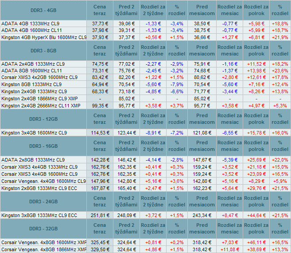Click Pred mesiacom header in DDR3 - 8GB section
Viewport: 291px width, 253px height.
[x=202, y=51]
